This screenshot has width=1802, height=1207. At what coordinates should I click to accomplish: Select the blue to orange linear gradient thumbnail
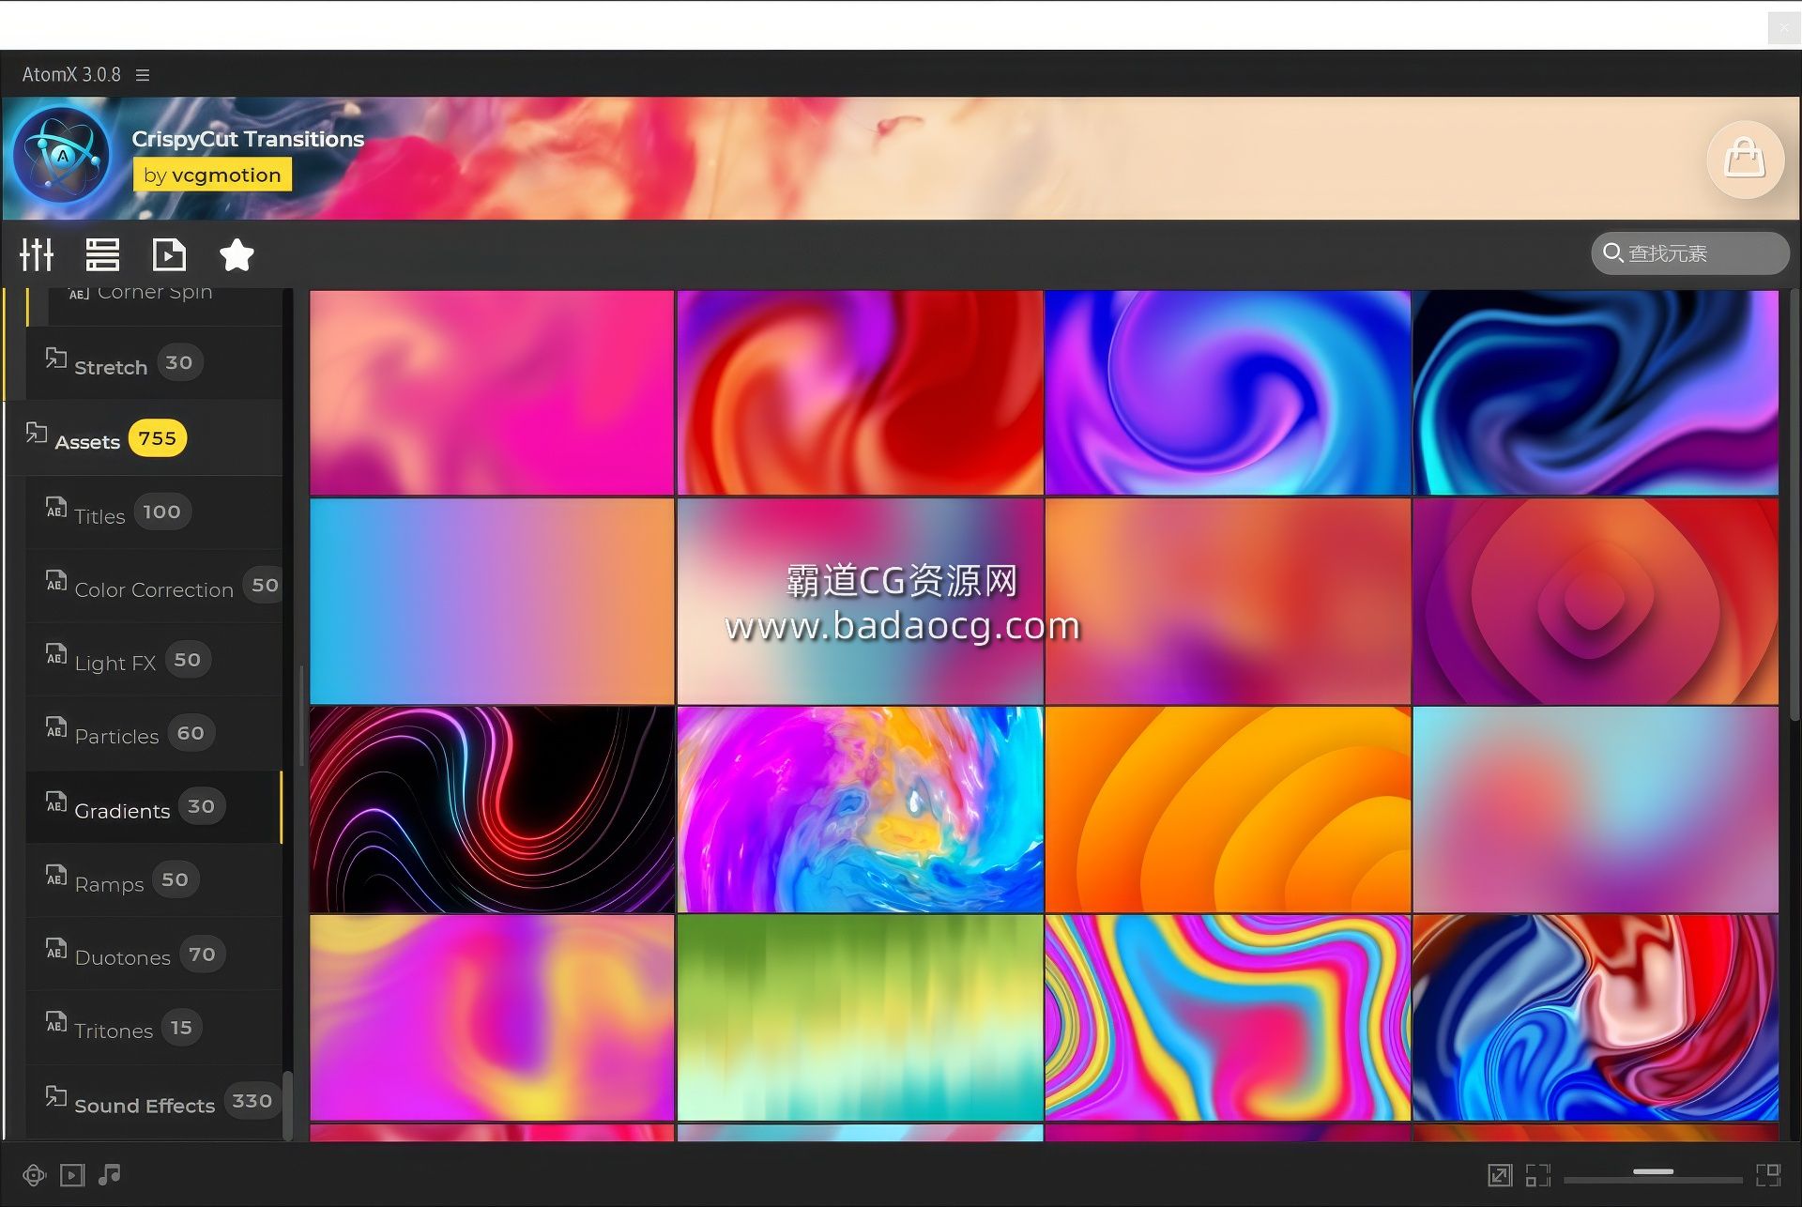tap(492, 601)
